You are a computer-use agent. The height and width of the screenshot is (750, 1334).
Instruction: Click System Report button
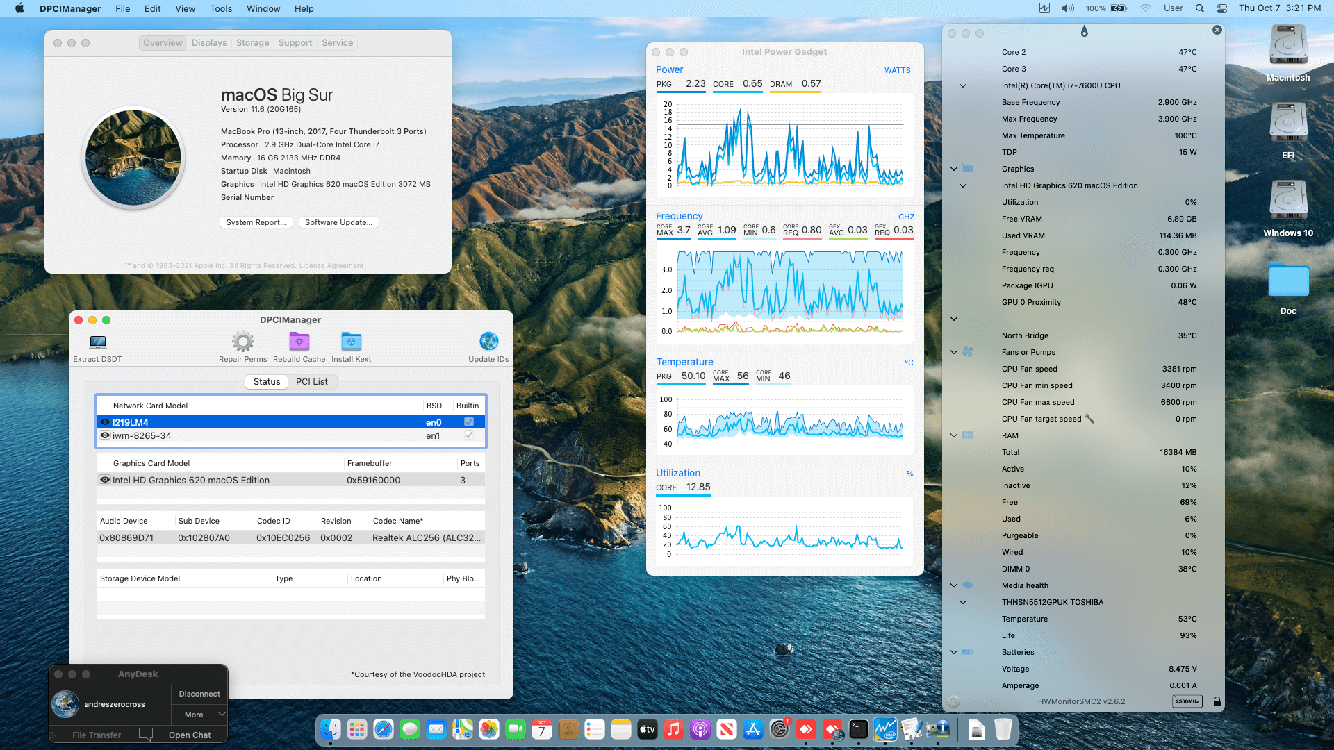click(x=256, y=222)
